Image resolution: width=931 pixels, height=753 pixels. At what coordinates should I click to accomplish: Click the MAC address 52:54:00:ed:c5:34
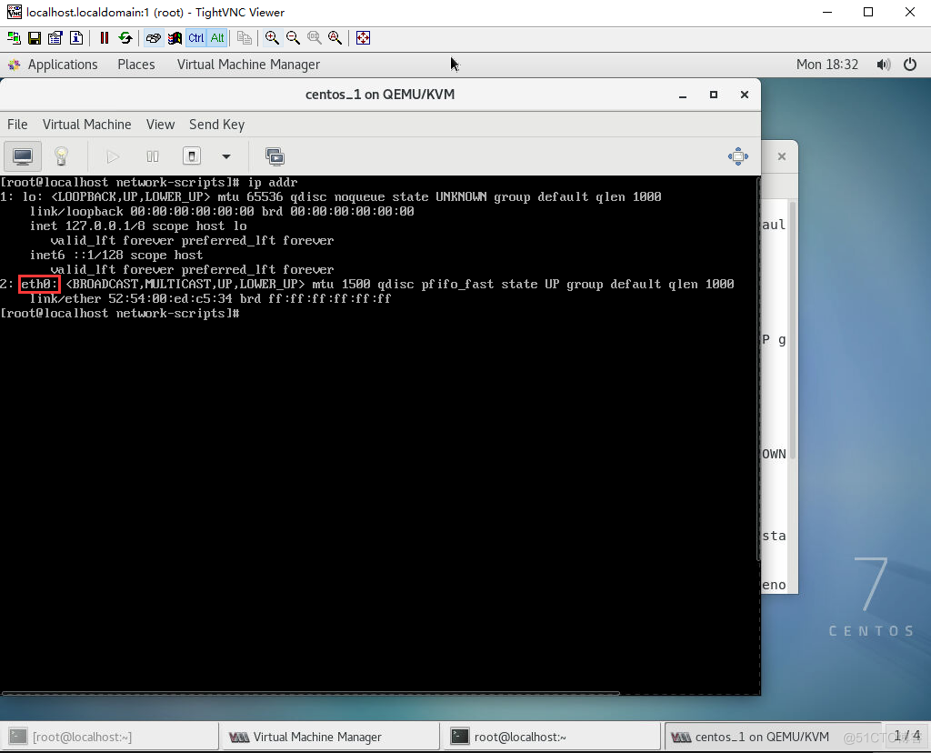coord(170,298)
